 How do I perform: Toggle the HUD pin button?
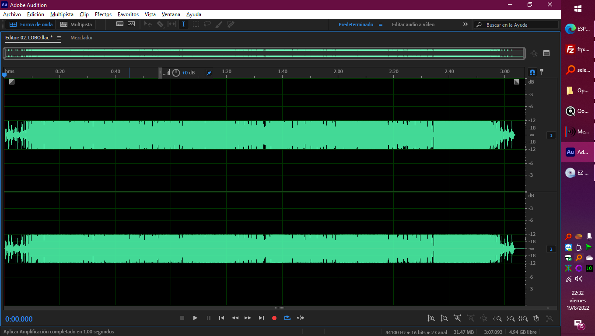(x=209, y=73)
